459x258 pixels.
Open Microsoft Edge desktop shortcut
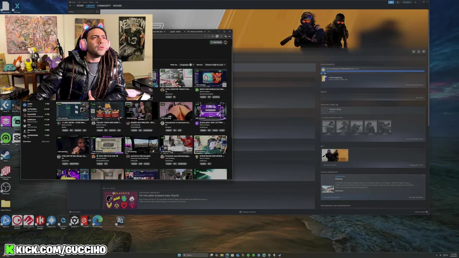pos(97,221)
